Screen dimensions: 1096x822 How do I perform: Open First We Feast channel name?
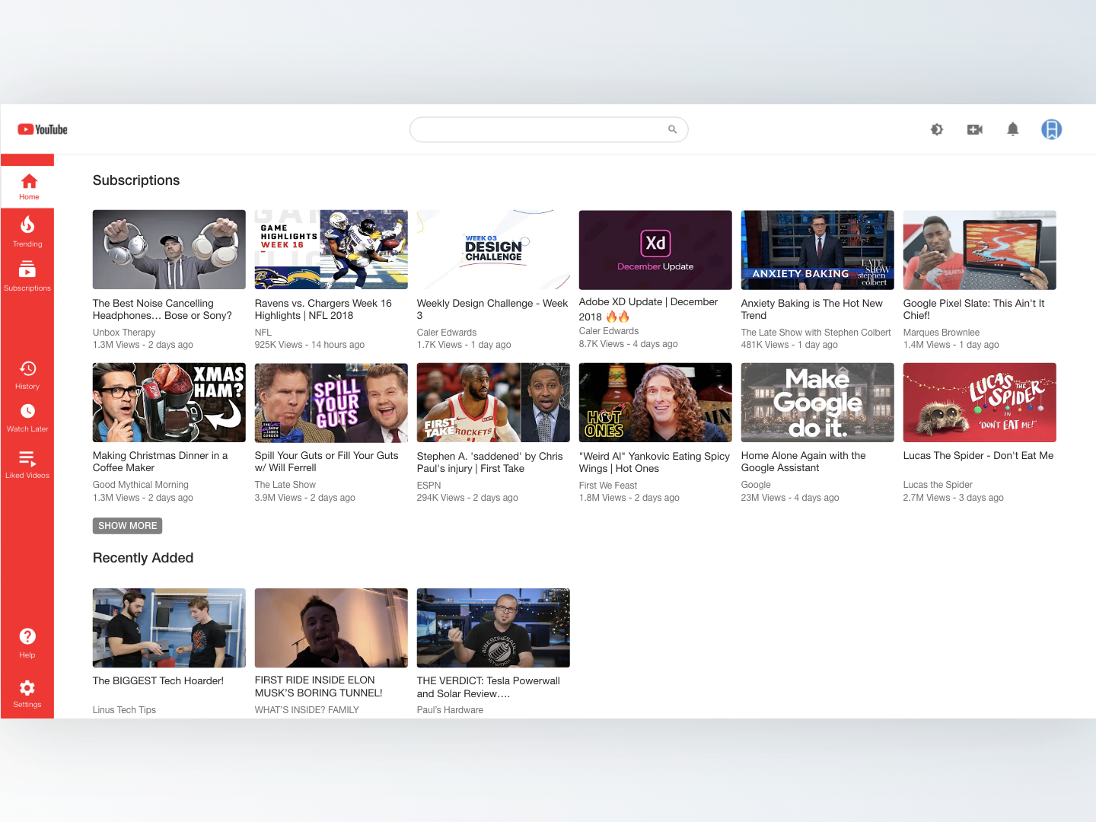pyautogui.click(x=608, y=486)
